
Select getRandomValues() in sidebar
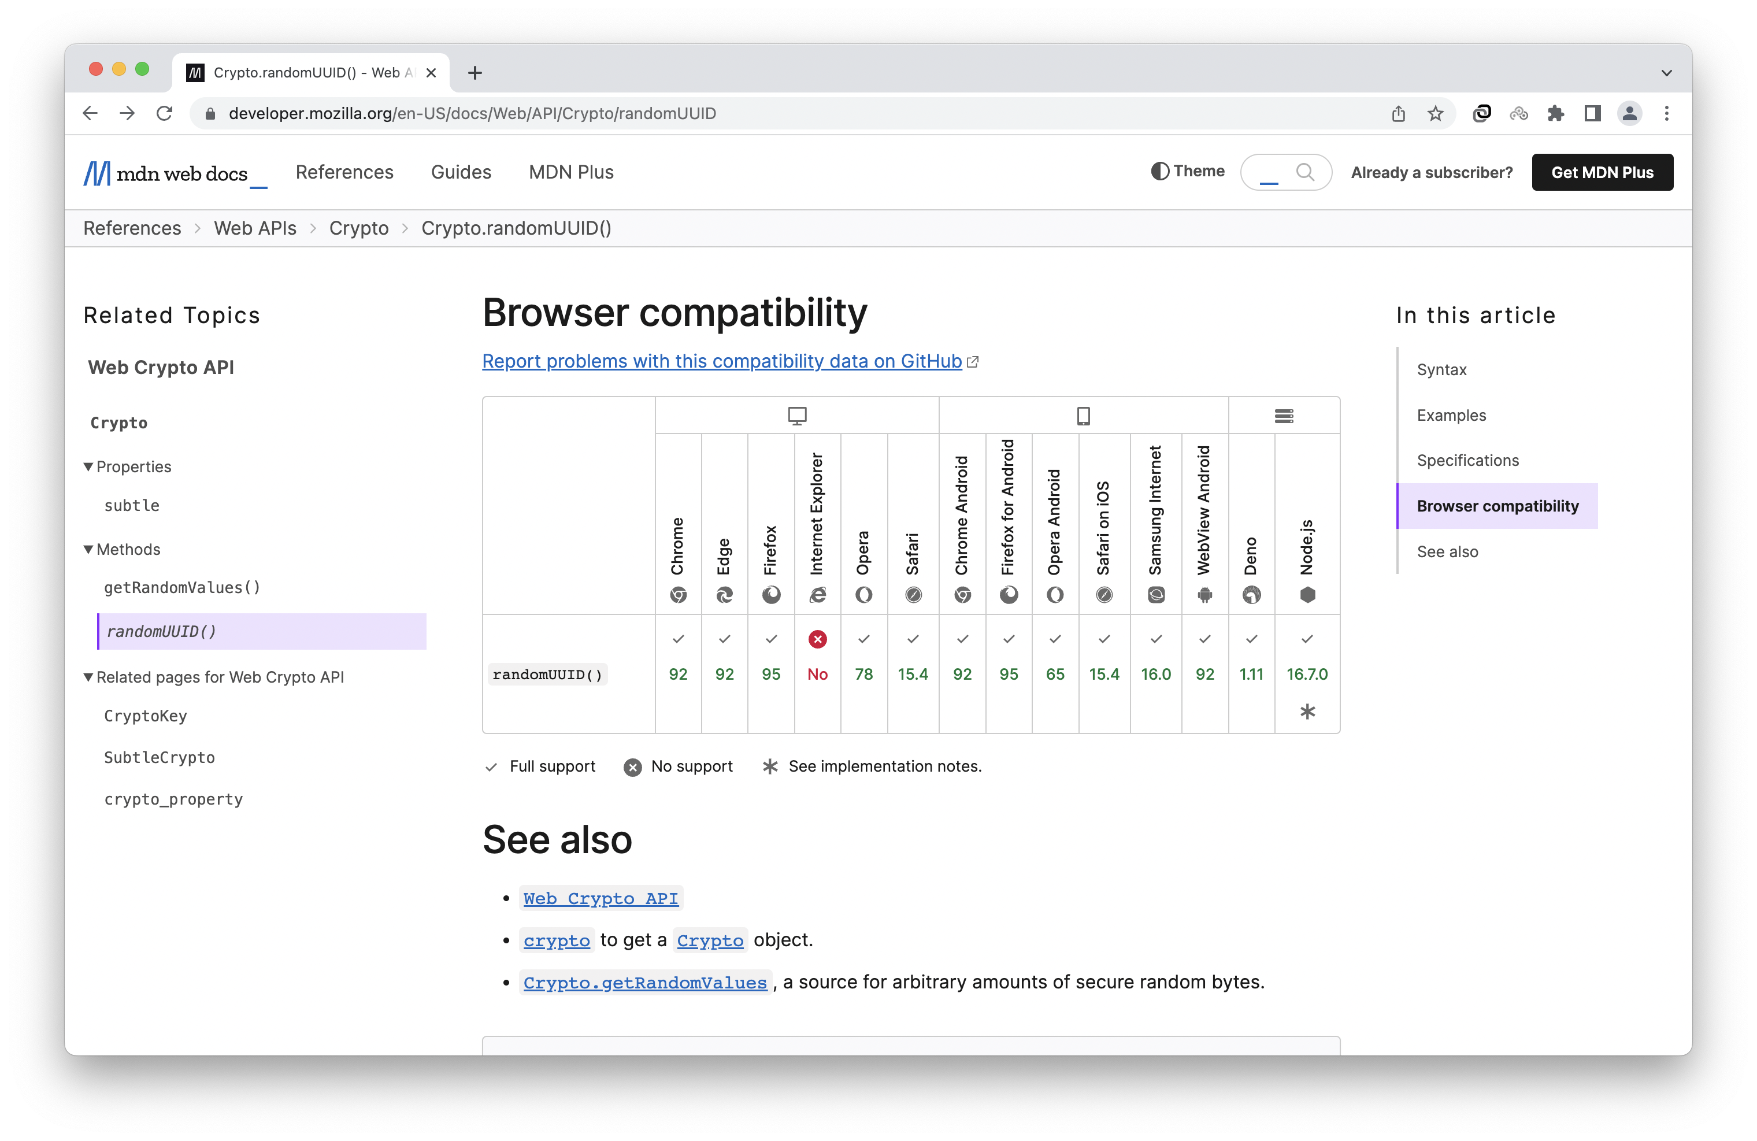pos(181,588)
